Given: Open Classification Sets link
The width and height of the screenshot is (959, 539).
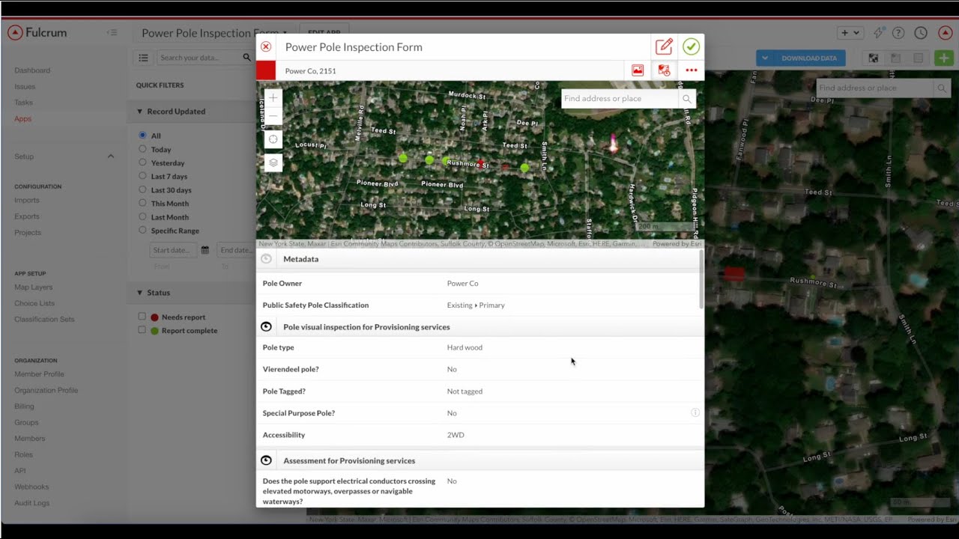Looking at the screenshot, I should click(44, 320).
